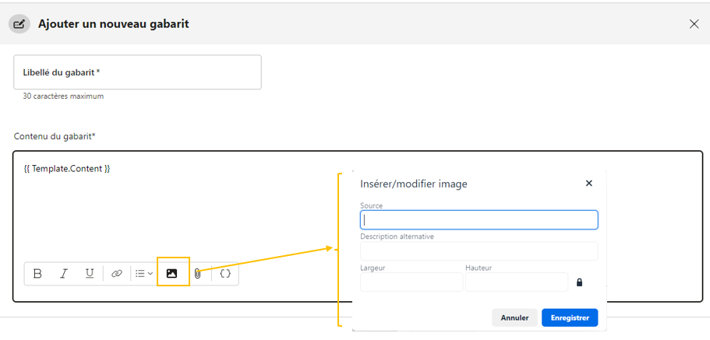710x340 pixels.
Task: Focus the Source input field
Action: (479, 220)
